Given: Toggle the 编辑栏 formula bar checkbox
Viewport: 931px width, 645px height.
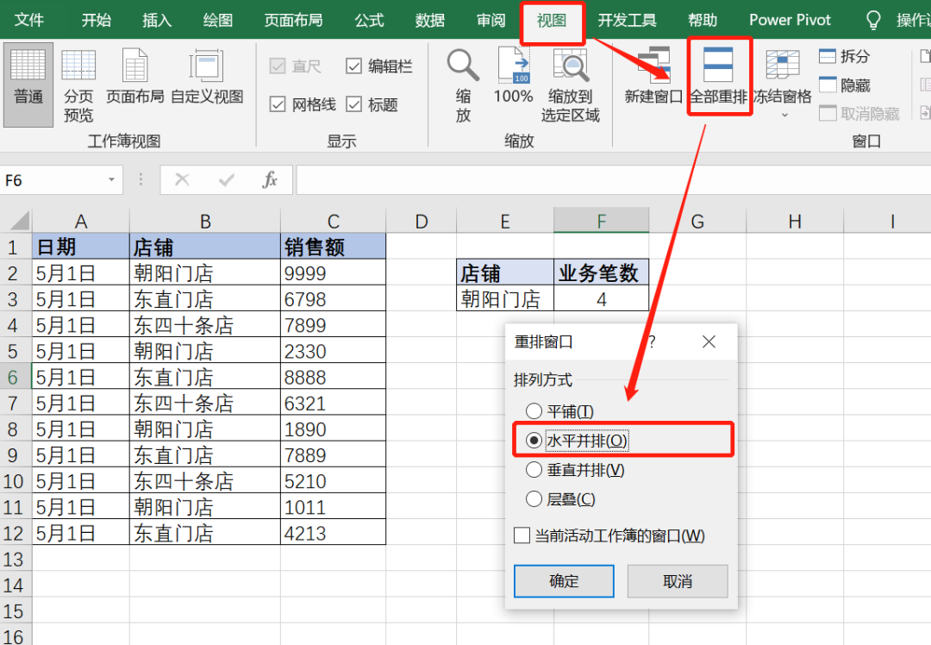Looking at the screenshot, I should click(353, 66).
